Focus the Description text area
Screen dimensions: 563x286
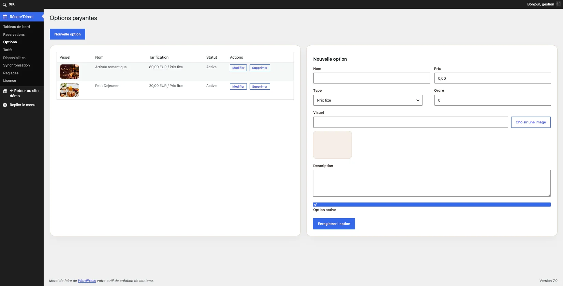432,183
